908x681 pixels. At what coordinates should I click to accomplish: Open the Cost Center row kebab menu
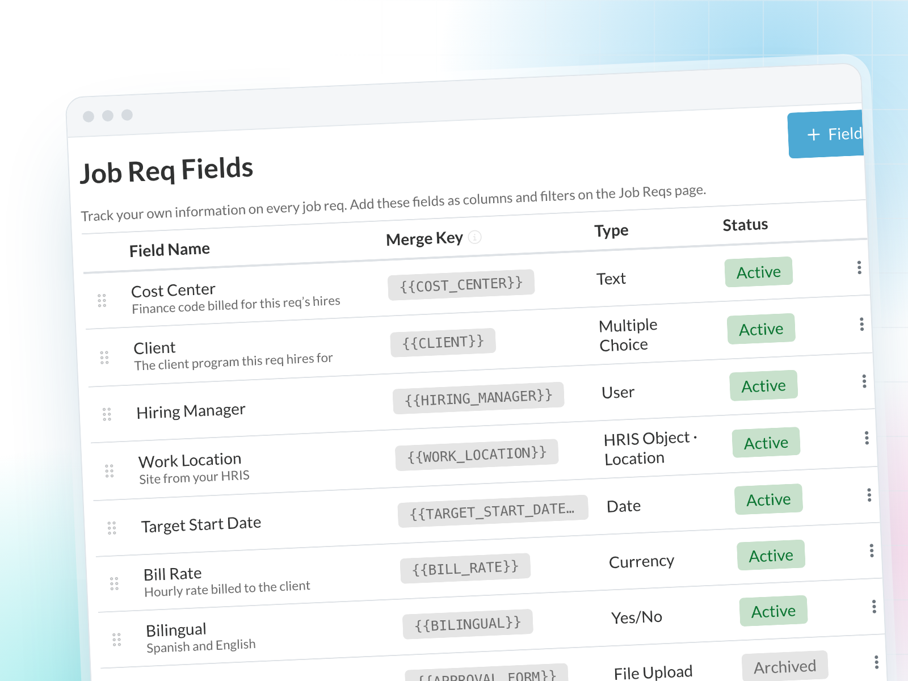859,267
